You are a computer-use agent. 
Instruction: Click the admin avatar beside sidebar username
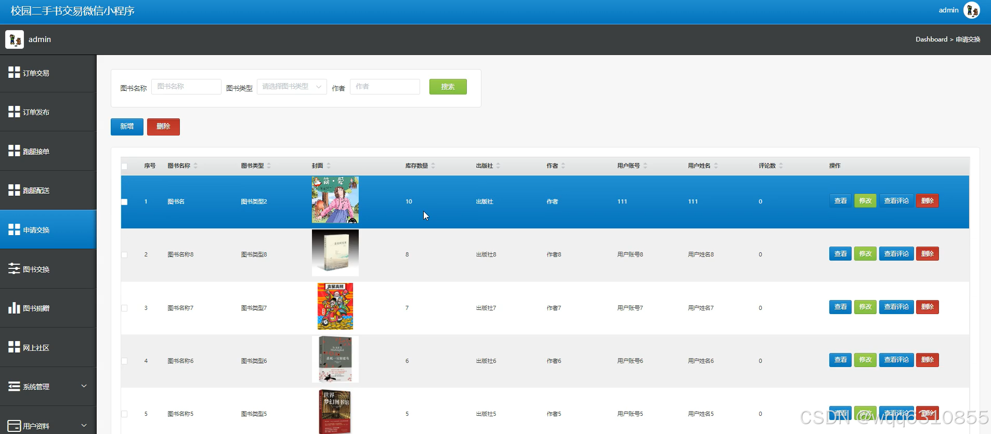(15, 39)
